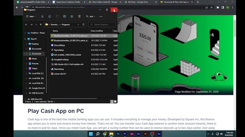Open the Sort dropdown in Explorer

click(91, 16)
